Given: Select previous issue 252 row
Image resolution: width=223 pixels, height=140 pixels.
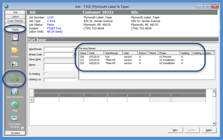Looking at the screenshot, I should [x=147, y=63].
